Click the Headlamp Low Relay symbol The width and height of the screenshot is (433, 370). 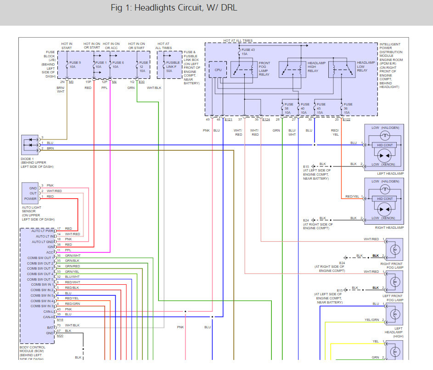pyautogui.click(x=342, y=70)
